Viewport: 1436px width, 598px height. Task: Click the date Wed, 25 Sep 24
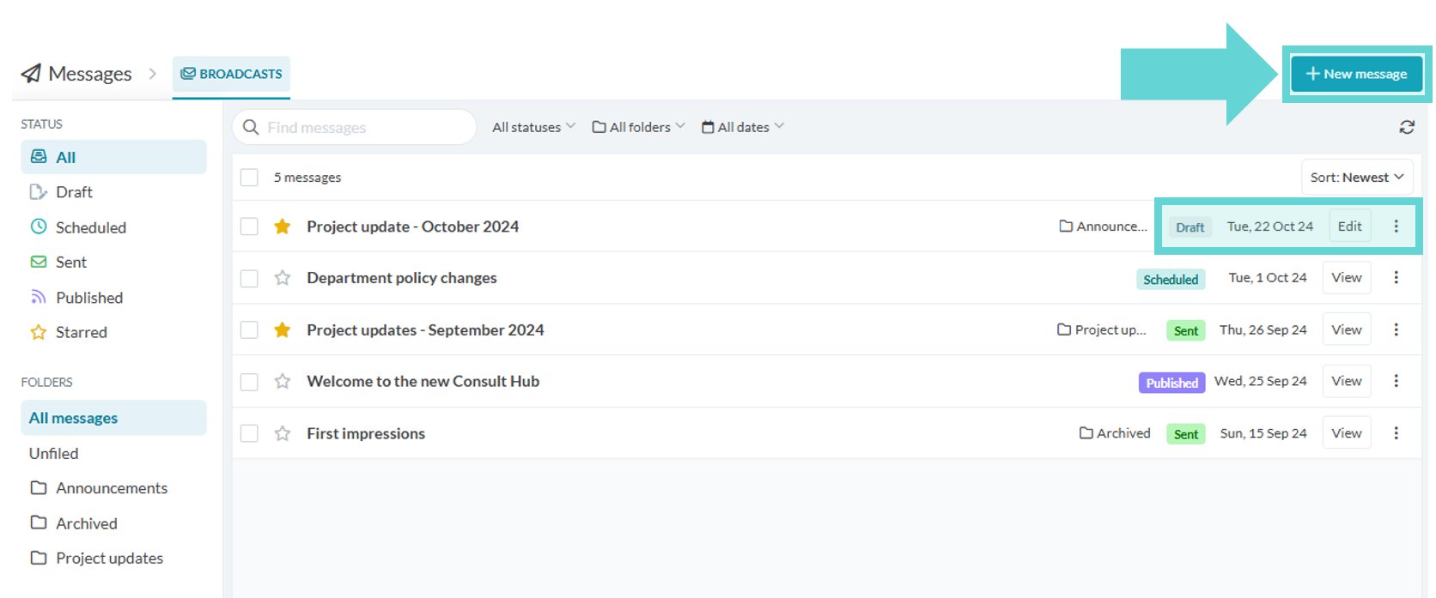coord(1261,381)
